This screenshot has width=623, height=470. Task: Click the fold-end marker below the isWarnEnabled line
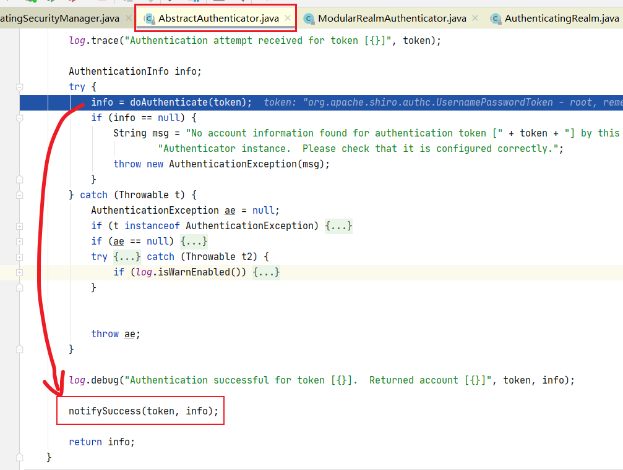[19, 288]
